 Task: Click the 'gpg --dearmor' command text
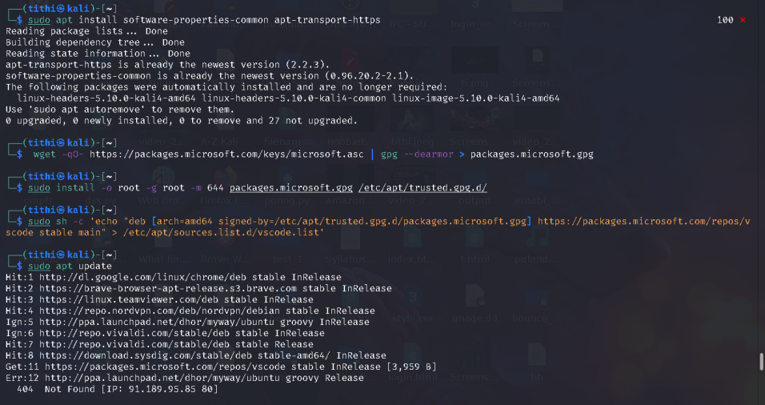(x=417, y=154)
